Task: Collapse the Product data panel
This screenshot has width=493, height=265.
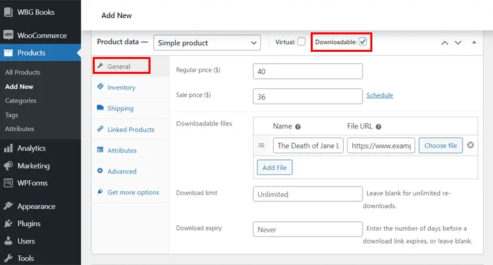Action: 474,42
